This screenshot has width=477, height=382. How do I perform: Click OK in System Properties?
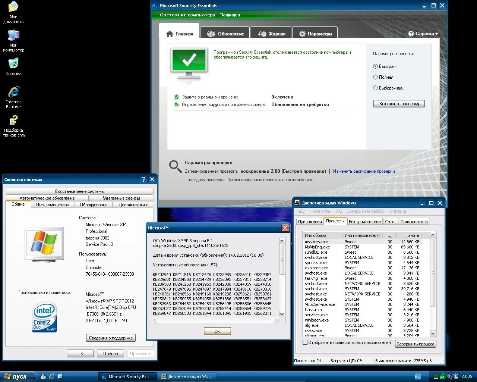tap(80, 354)
